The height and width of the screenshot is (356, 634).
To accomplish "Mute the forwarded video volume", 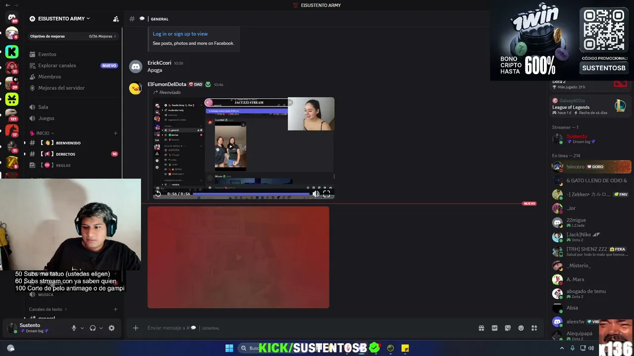I will [x=316, y=194].
